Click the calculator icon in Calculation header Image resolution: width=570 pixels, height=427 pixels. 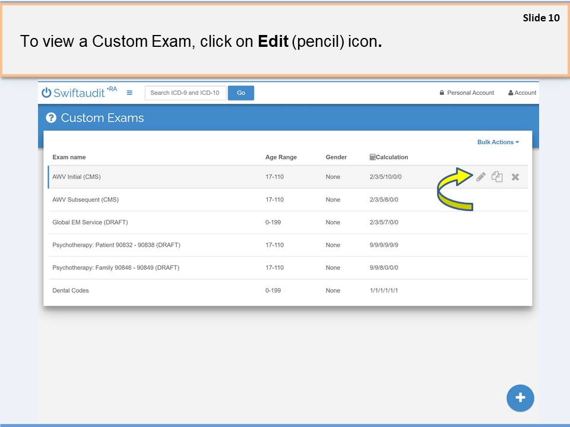(x=372, y=157)
